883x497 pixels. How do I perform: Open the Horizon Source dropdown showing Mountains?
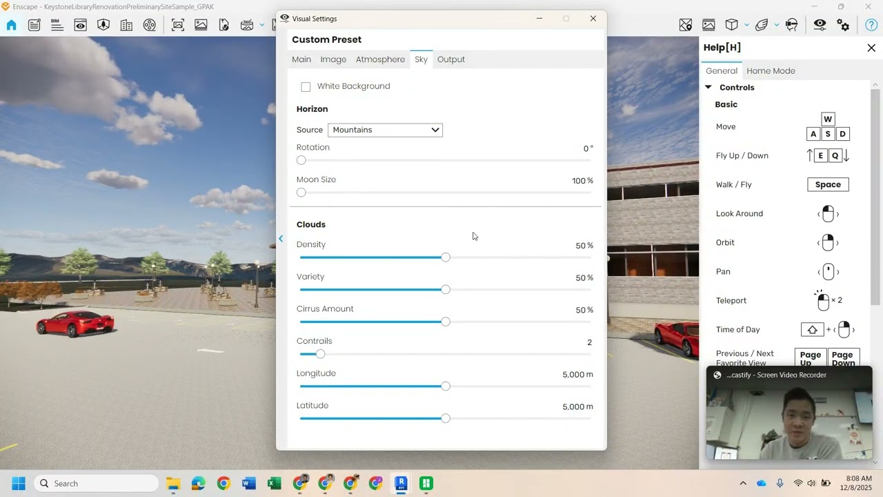click(385, 130)
